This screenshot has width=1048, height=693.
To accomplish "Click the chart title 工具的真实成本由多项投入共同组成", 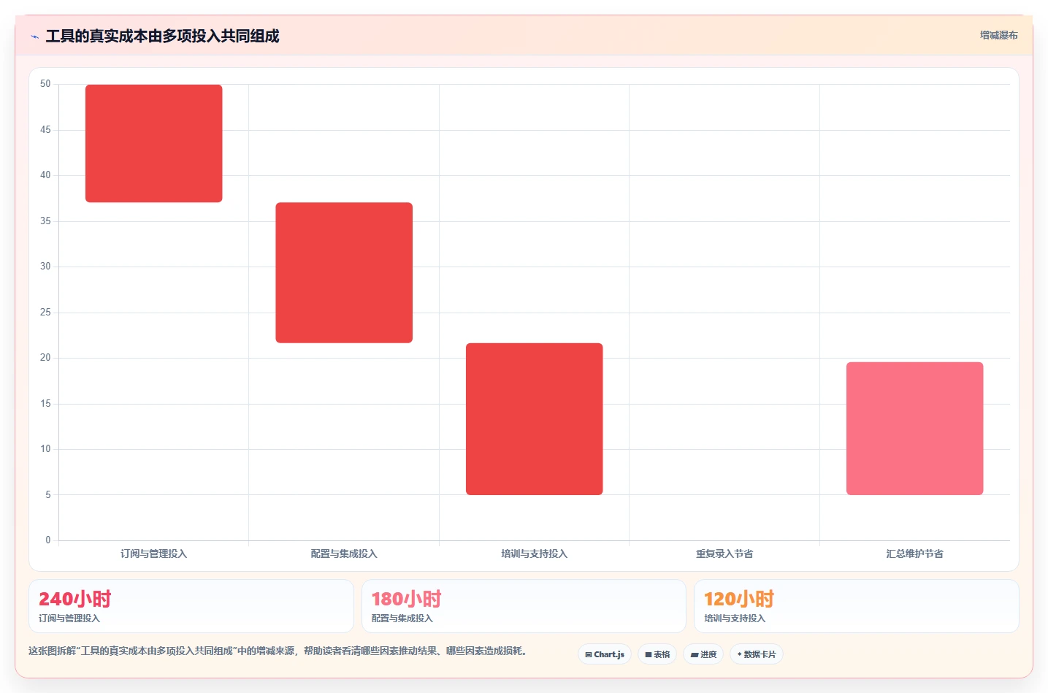I will point(162,36).
